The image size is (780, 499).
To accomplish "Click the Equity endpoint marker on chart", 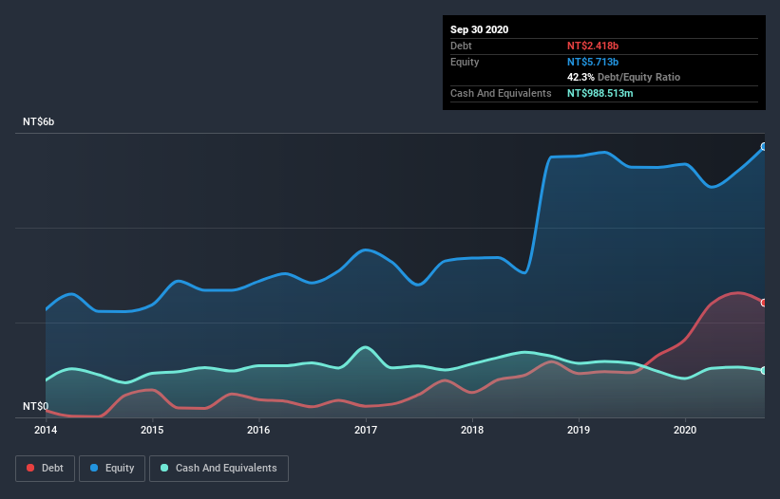I will click(x=765, y=146).
